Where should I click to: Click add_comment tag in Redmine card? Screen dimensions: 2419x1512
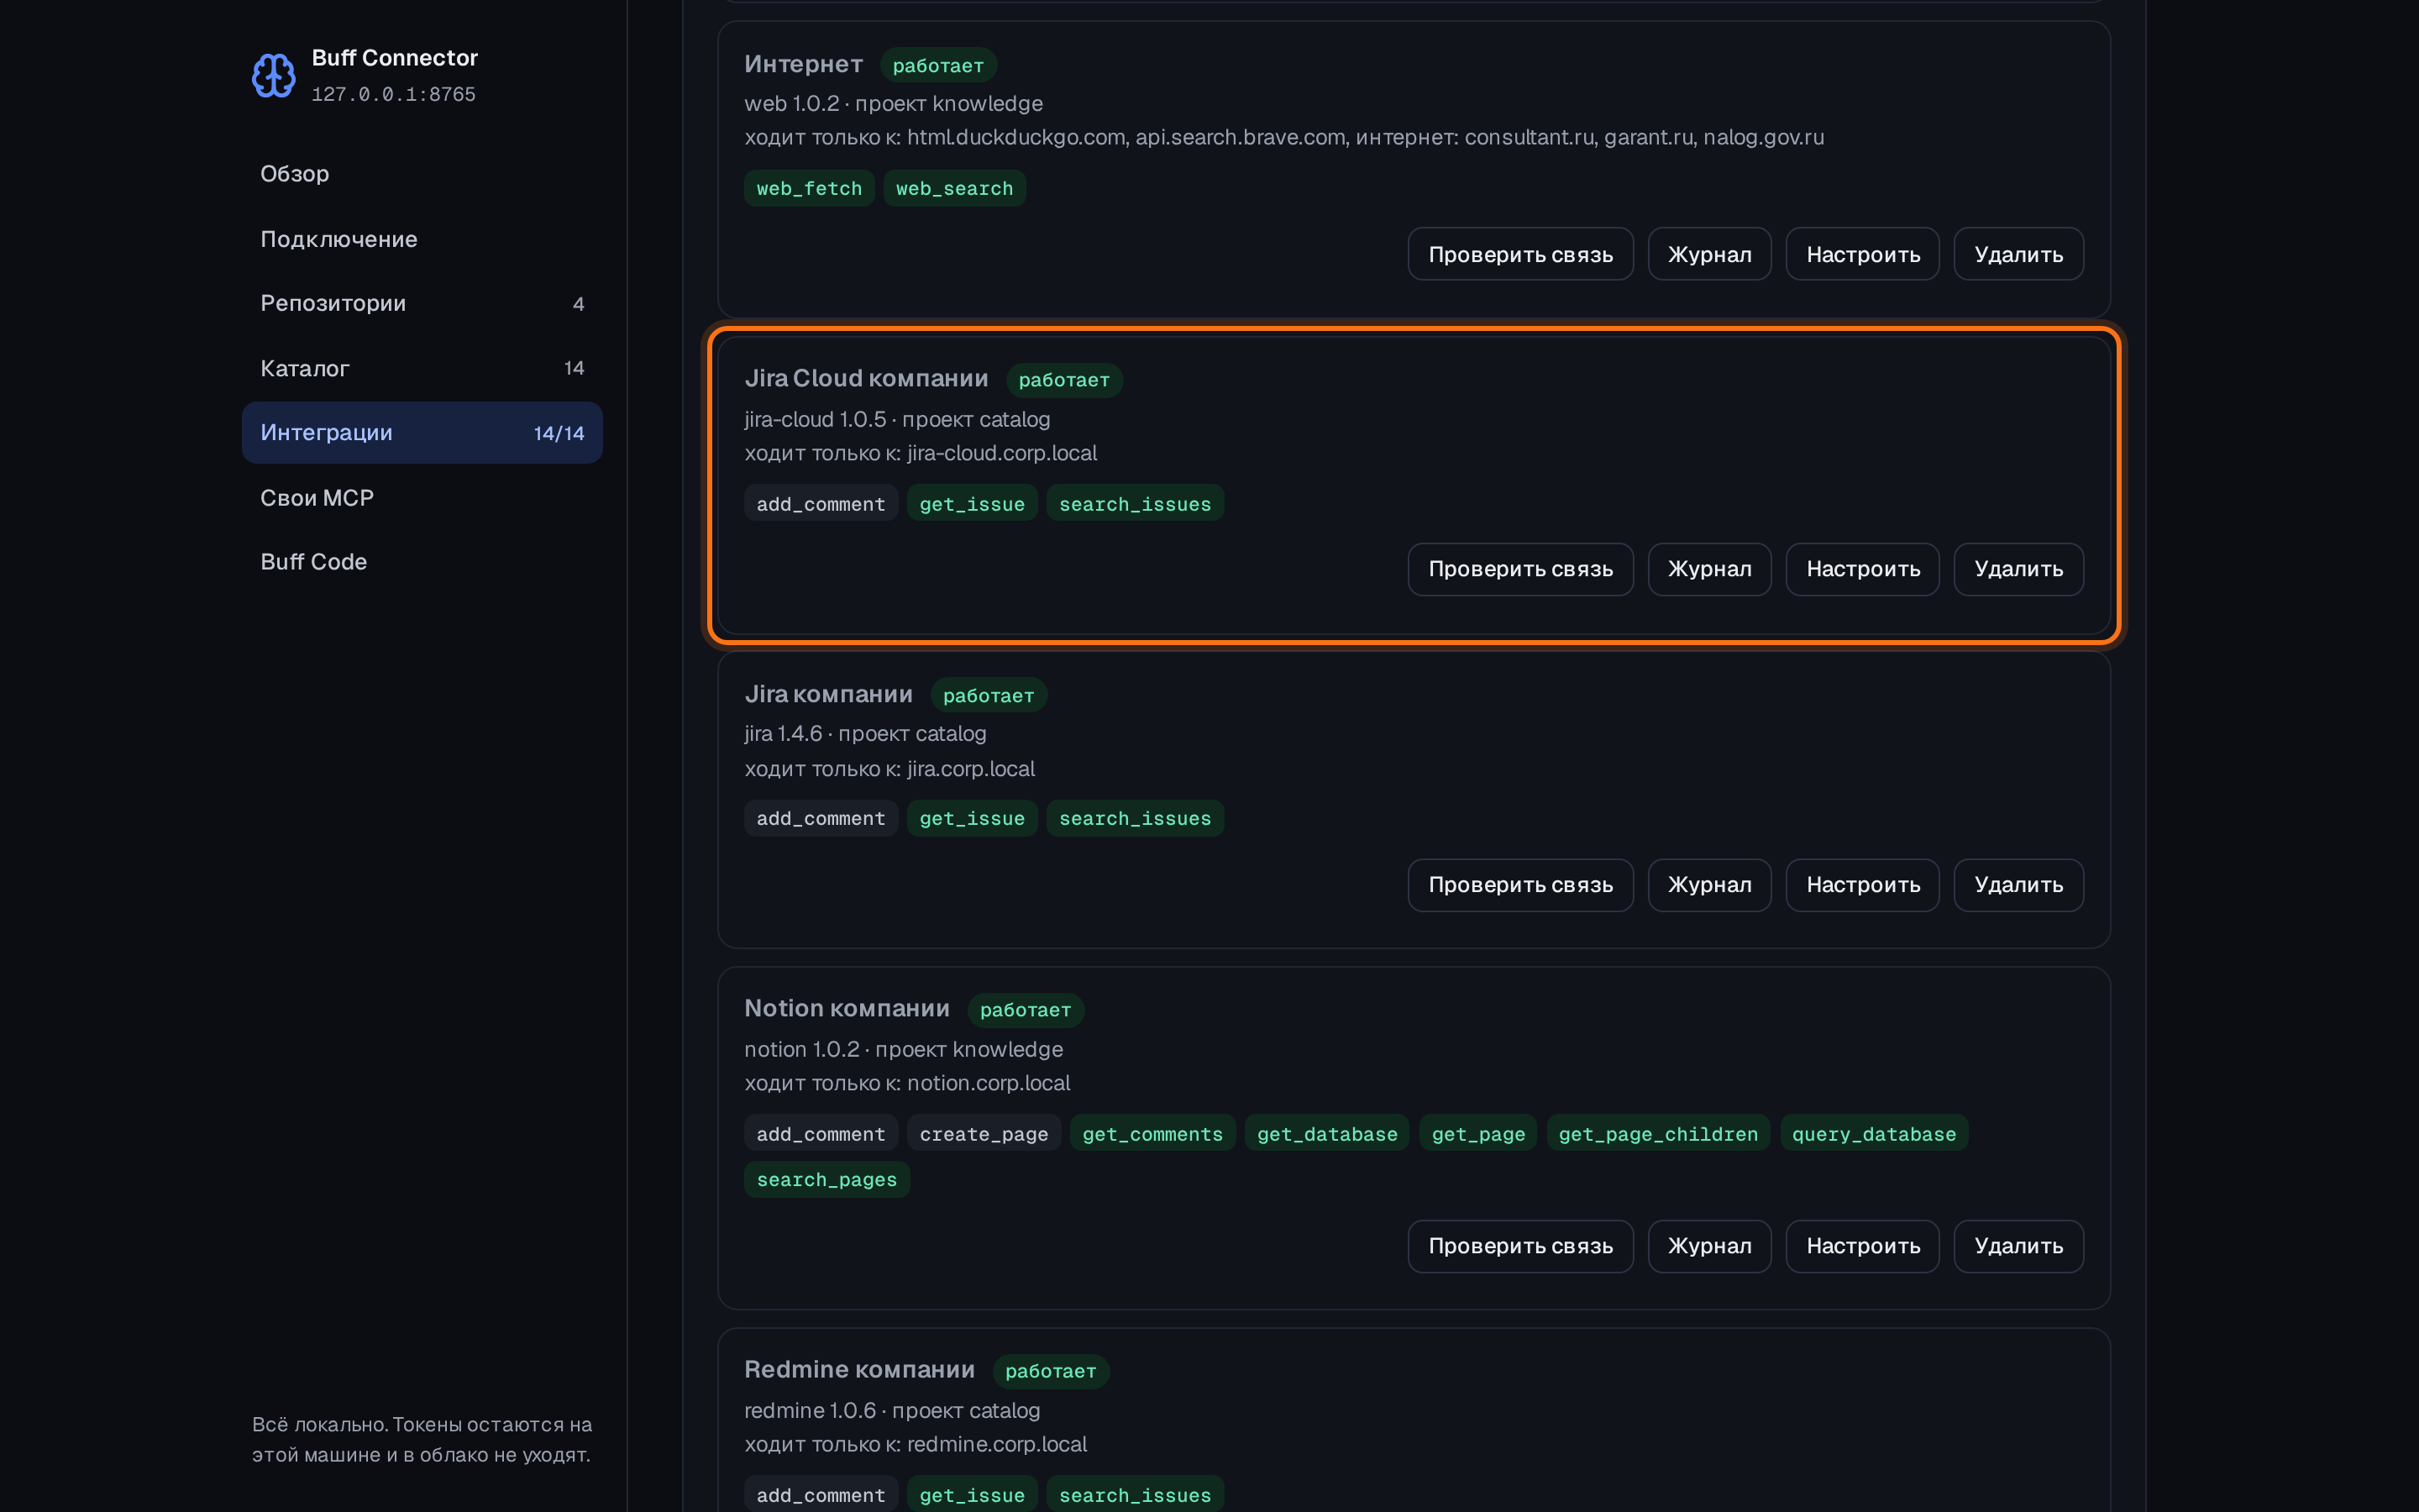(x=821, y=1495)
